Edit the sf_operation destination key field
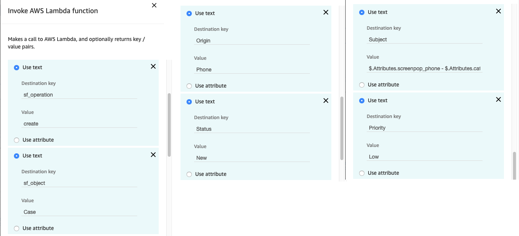Screen dimensions: 519x236 79,95
